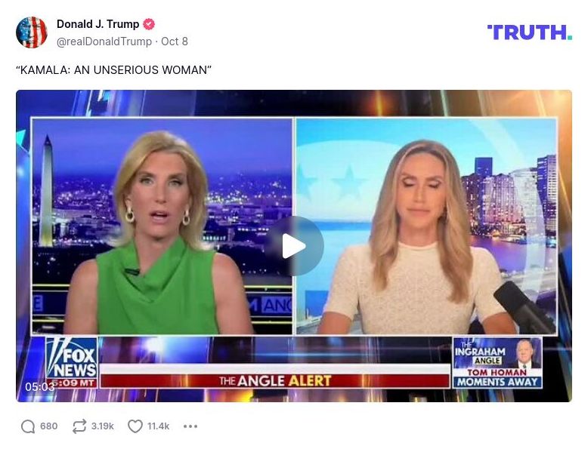Open Donald J. Trump profile avatar
The width and height of the screenshot is (588, 449).
pos(32,32)
